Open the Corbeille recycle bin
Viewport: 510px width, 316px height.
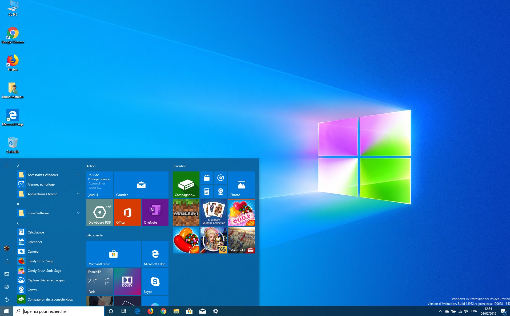13,145
